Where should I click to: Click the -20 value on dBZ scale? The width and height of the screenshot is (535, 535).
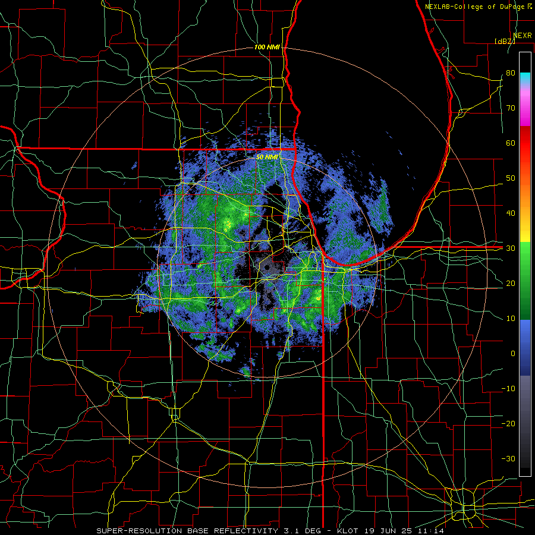508,423
